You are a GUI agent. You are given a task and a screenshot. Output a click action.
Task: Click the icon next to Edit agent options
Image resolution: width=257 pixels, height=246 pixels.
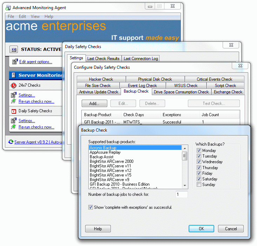(x=15, y=62)
